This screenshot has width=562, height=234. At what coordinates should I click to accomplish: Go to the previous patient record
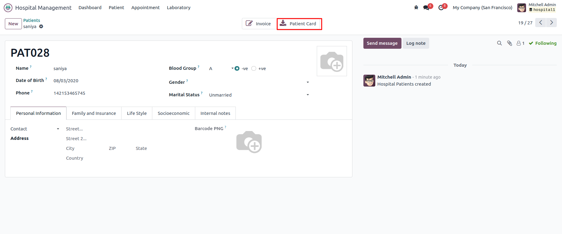coord(541,23)
